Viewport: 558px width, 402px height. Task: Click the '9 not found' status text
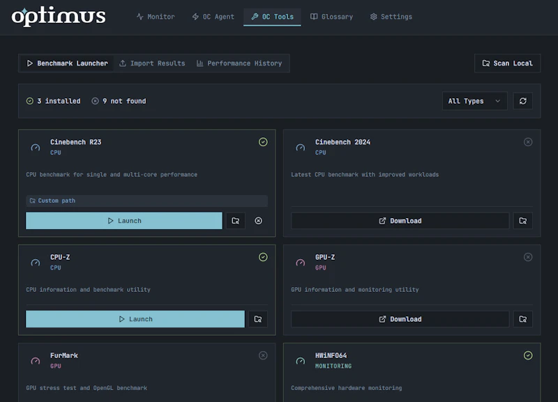click(x=124, y=101)
